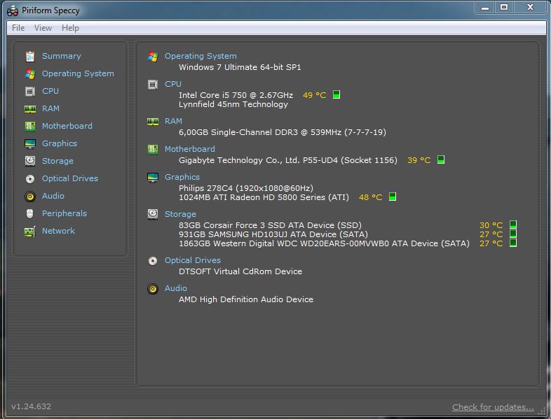
Task: Select Summary in the sidebar
Action: click(x=62, y=56)
